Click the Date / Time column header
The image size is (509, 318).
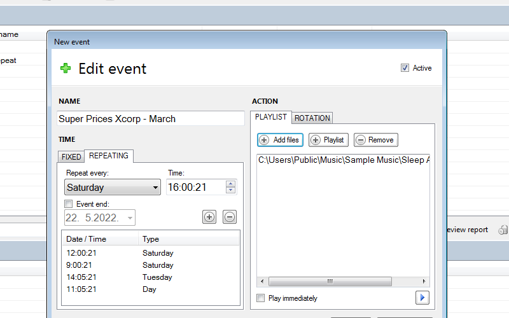tap(100, 239)
